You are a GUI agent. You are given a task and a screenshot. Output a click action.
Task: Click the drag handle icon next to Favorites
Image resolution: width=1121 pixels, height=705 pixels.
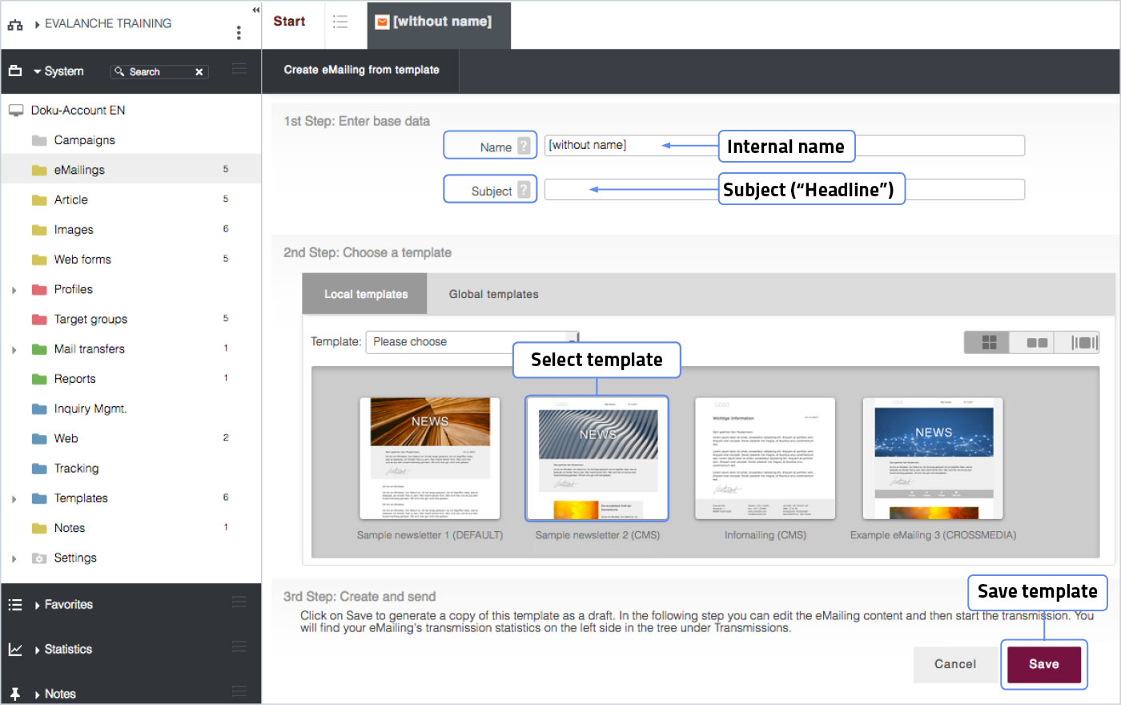(239, 602)
